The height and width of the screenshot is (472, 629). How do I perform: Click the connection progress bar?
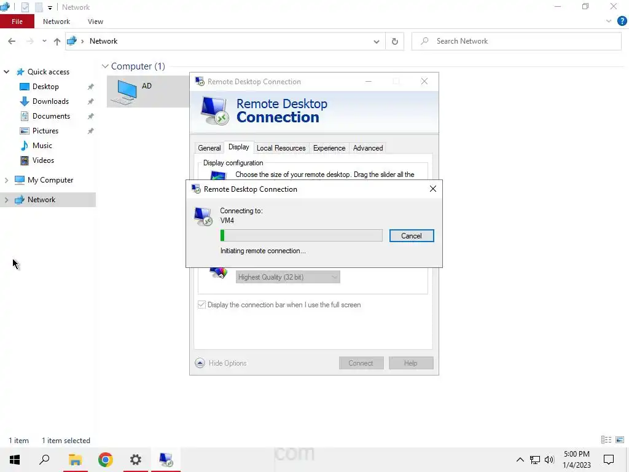[301, 235]
